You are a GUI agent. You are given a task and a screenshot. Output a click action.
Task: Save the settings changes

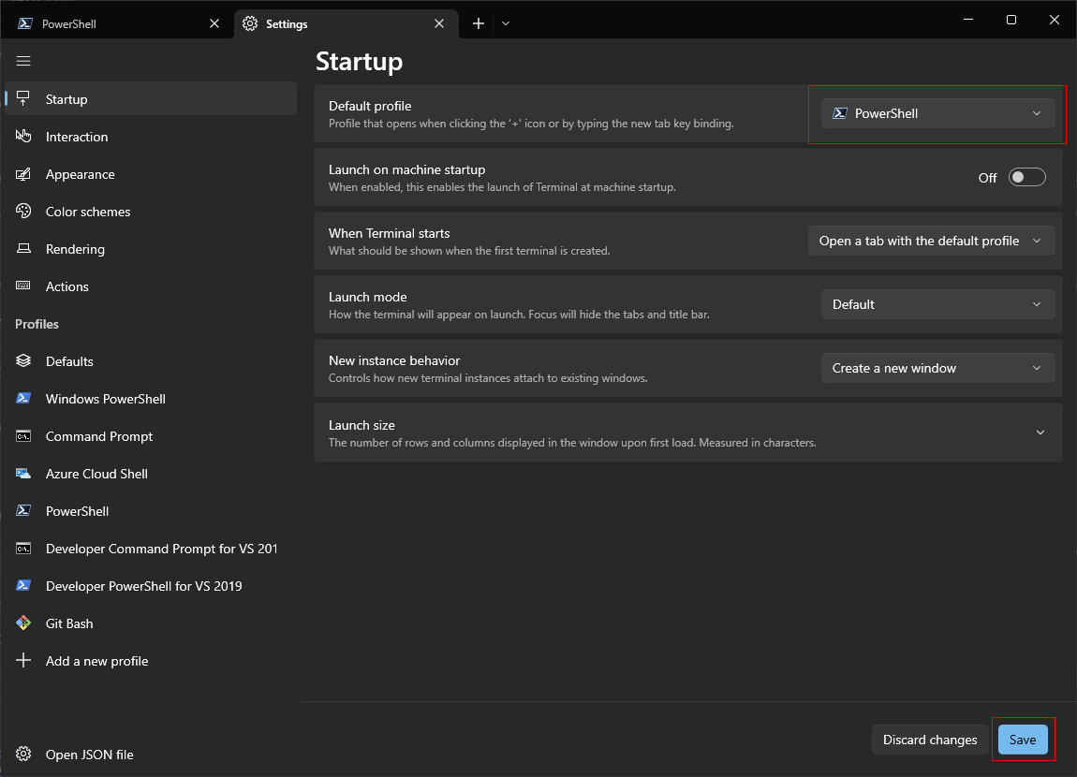point(1022,740)
